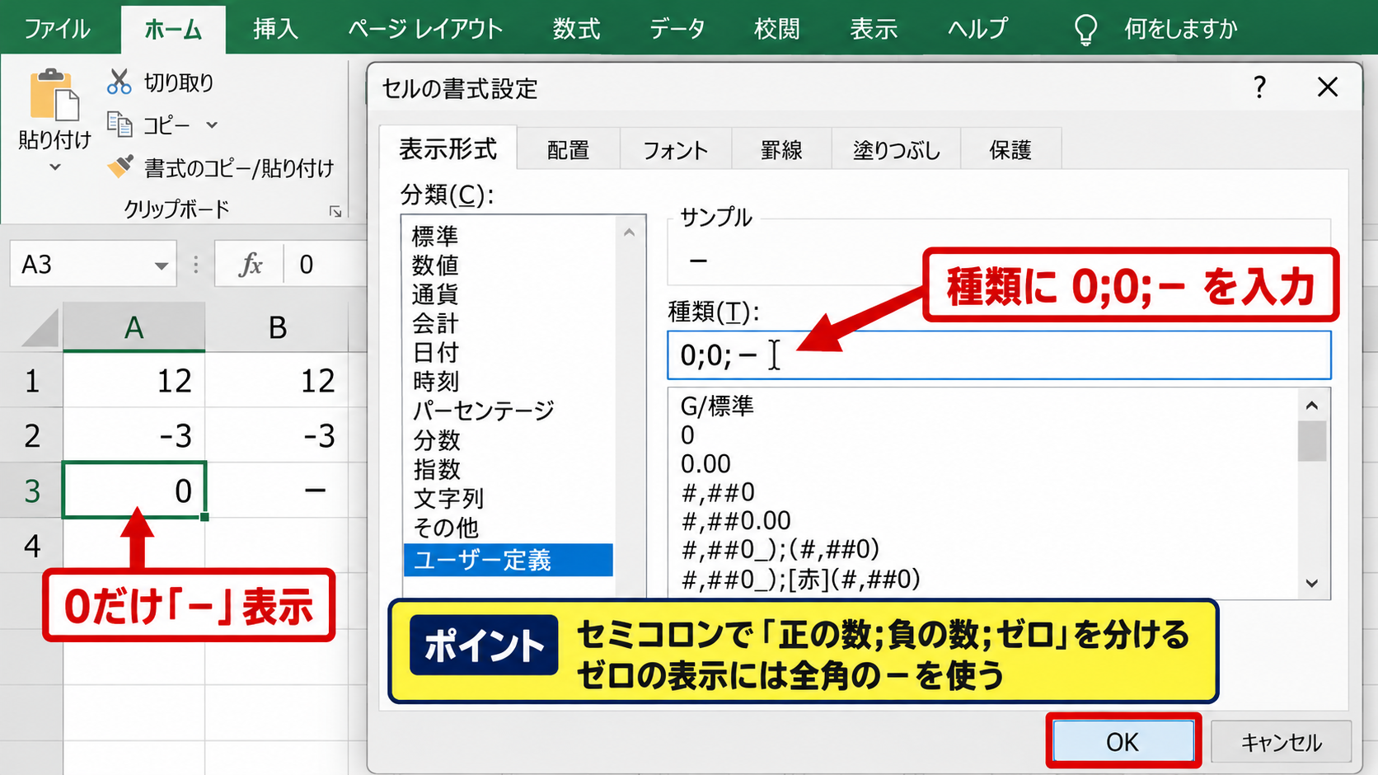Click column A header

point(134,327)
